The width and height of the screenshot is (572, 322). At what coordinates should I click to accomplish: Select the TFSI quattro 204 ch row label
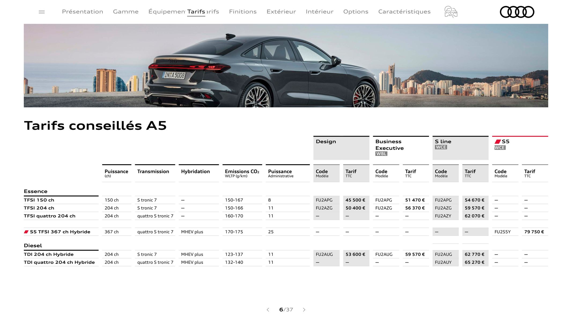[50, 216]
